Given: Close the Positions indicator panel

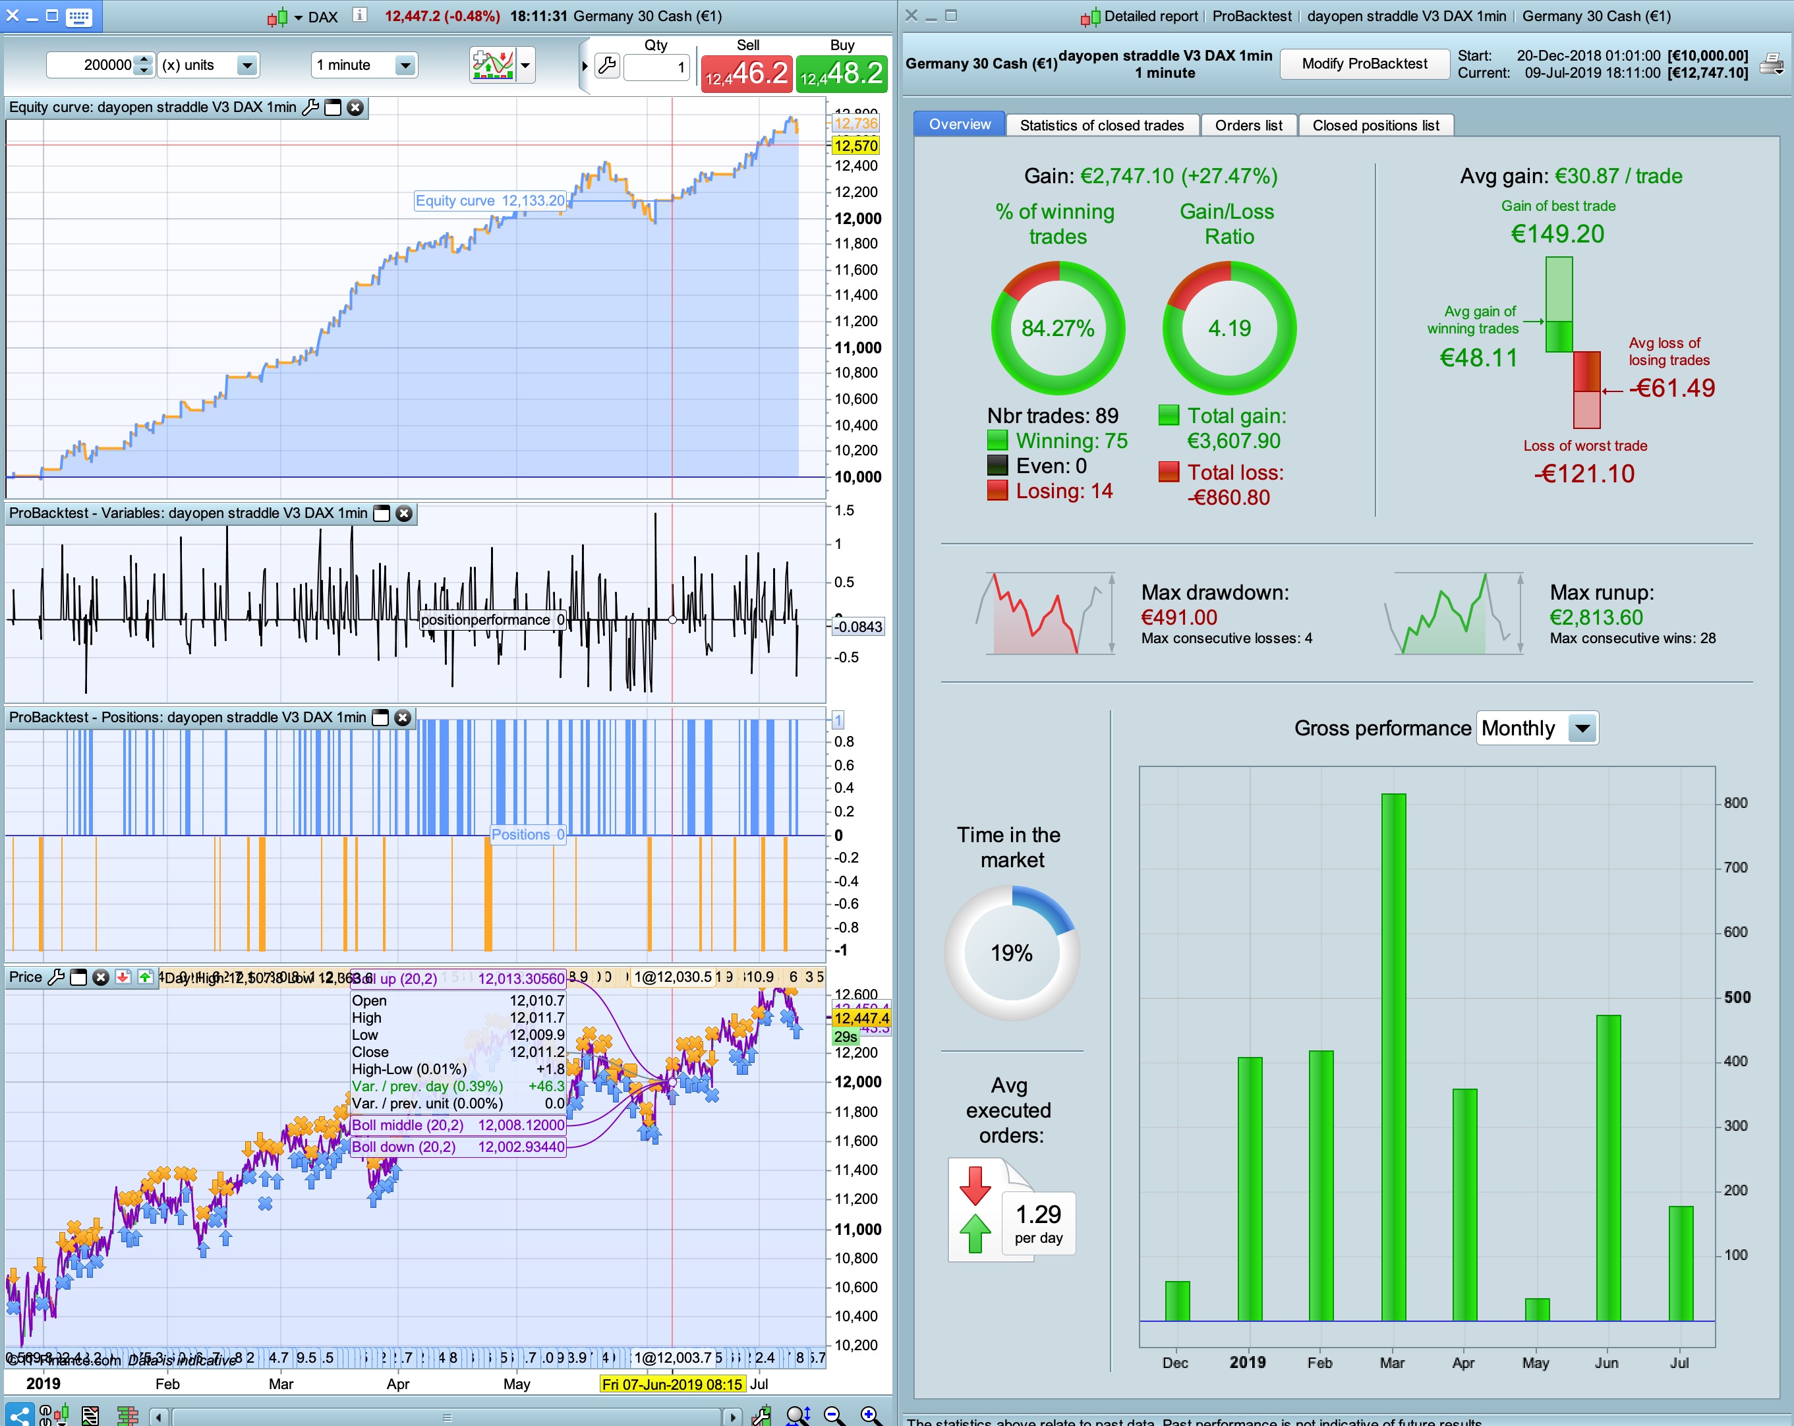Looking at the screenshot, I should [403, 717].
